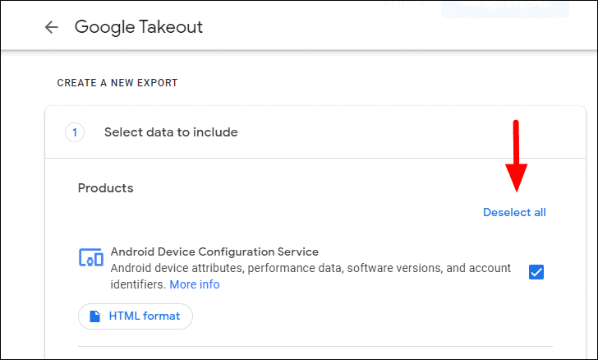Click the faded blue button at top right
Screen dimensions: 598x360
click(x=504, y=7)
